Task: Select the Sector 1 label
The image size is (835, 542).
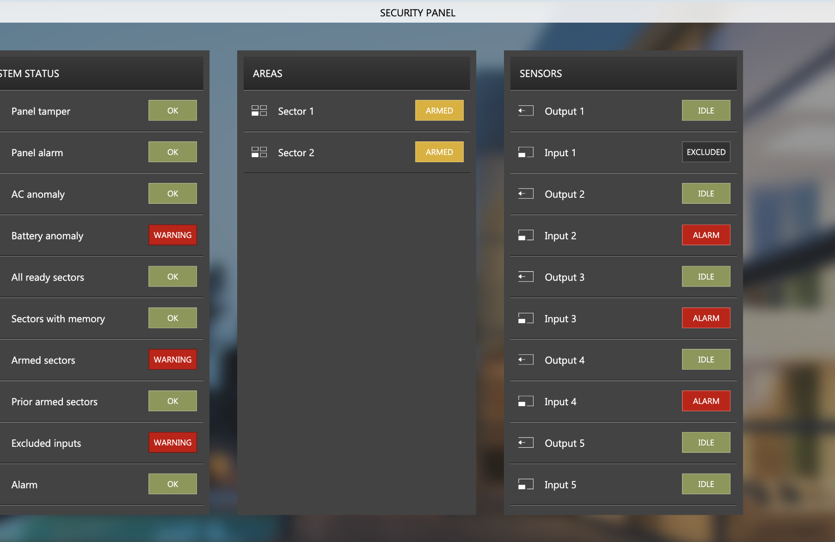Action: (296, 111)
